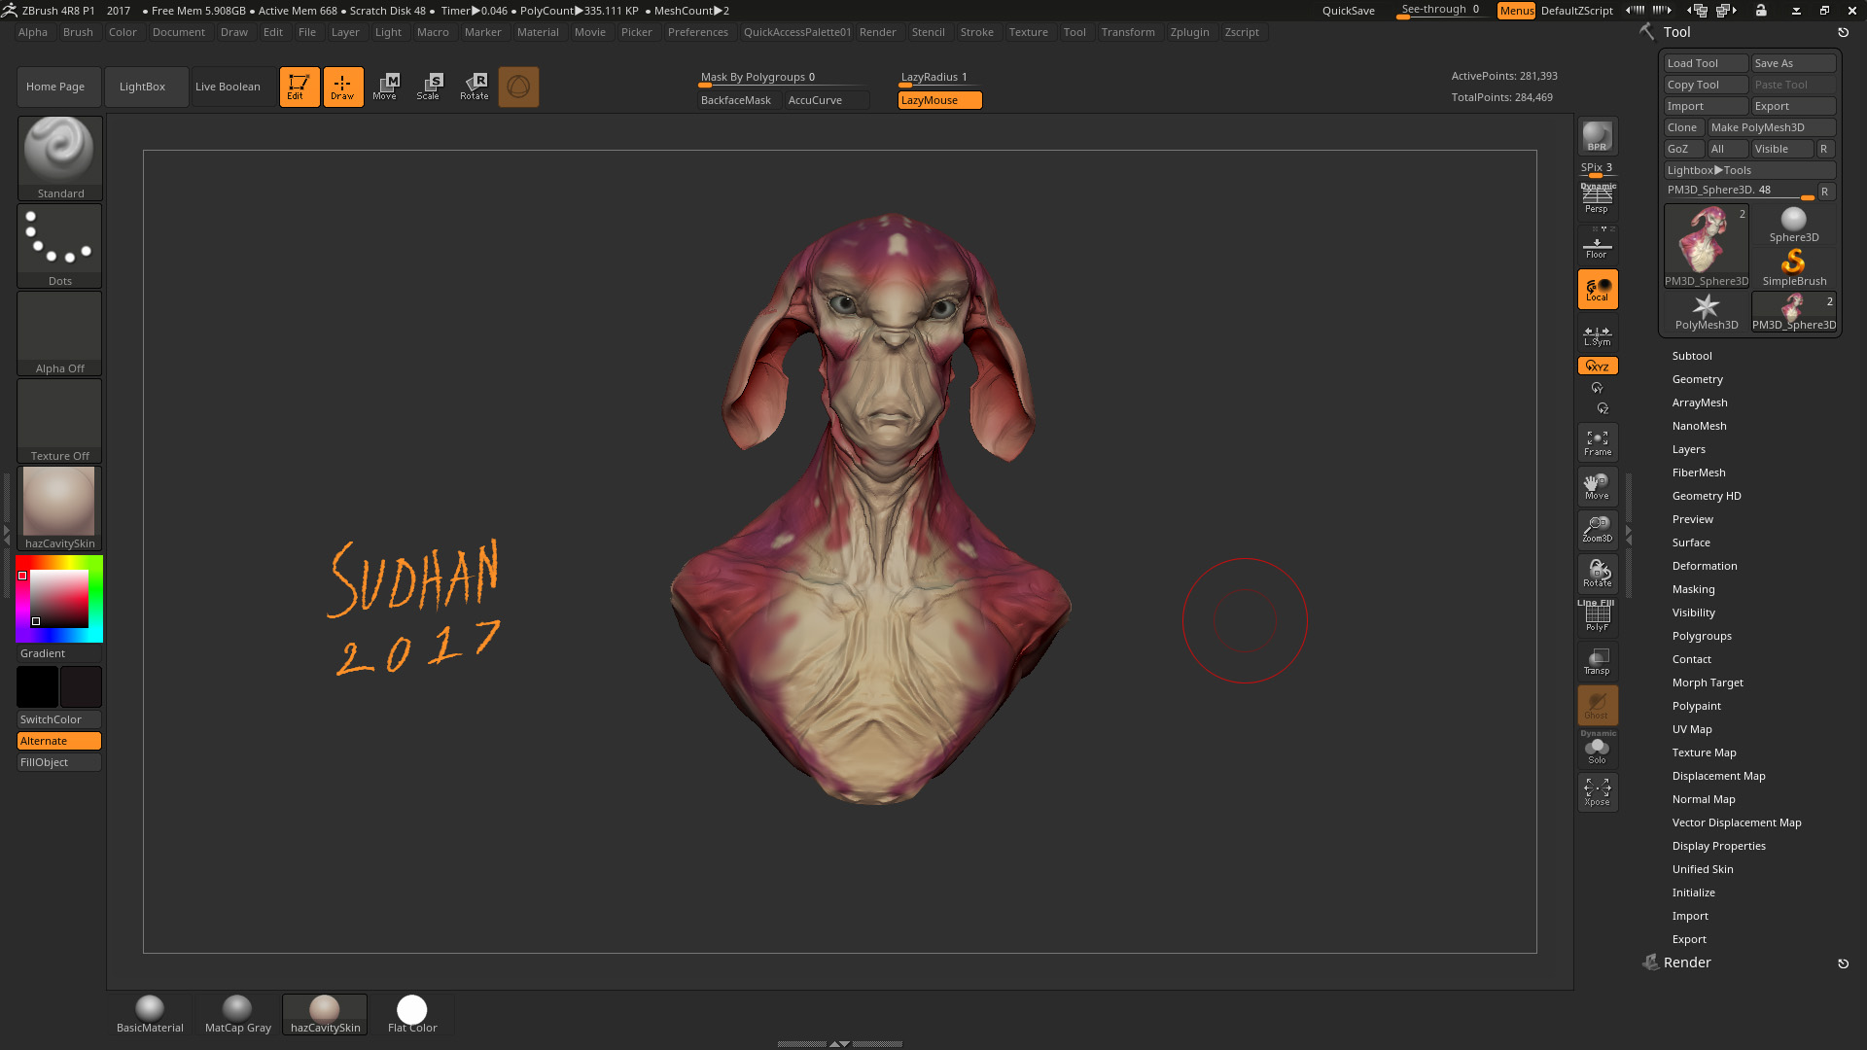Open the Dots stroke selector
This screenshot has width=1867, height=1050.
[59, 246]
